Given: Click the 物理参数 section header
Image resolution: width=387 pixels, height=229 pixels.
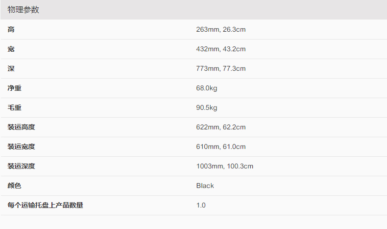Looking at the screenshot, I should (x=24, y=10).
